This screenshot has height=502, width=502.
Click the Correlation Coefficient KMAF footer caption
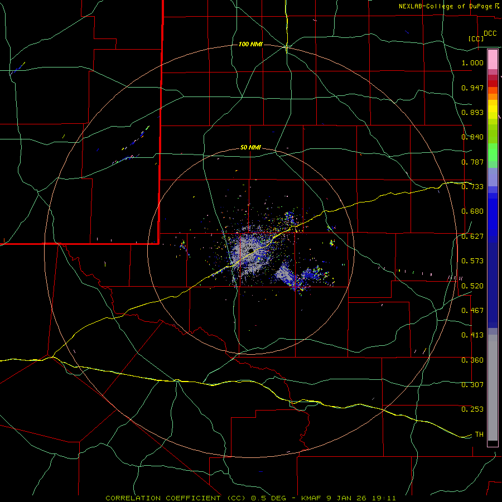250,498
